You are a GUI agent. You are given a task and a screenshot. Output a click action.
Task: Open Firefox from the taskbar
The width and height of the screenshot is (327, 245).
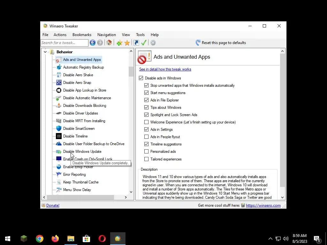55,239
